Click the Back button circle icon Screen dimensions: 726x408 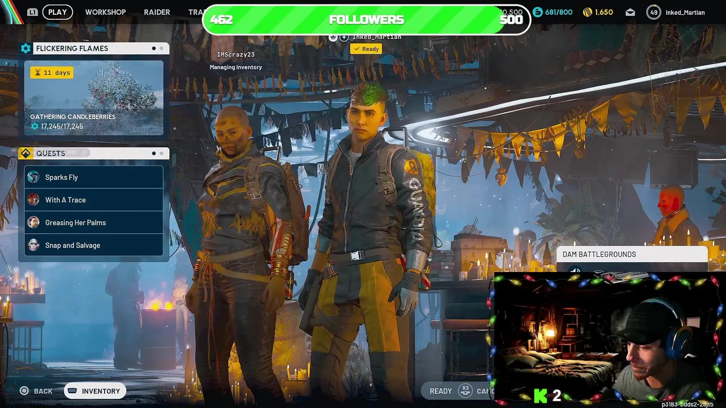click(24, 391)
